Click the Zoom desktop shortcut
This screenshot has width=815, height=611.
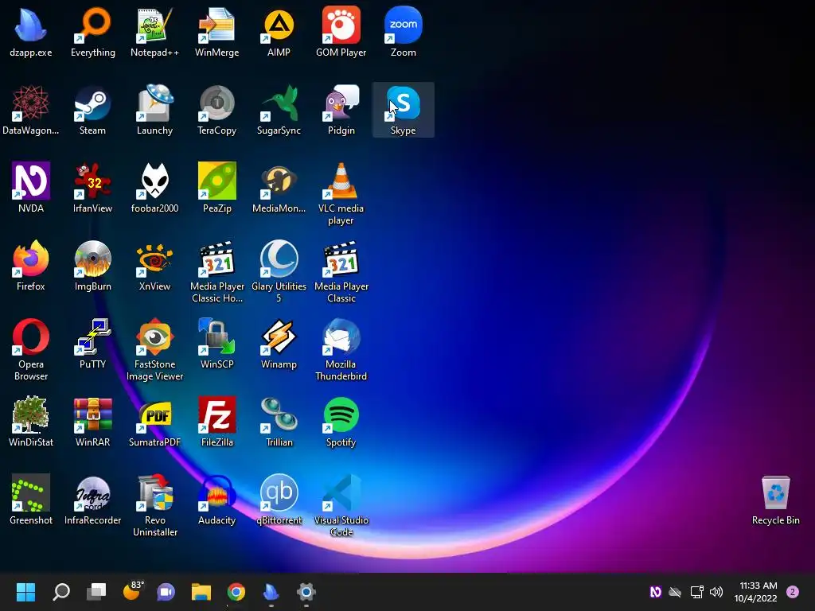[x=404, y=31]
